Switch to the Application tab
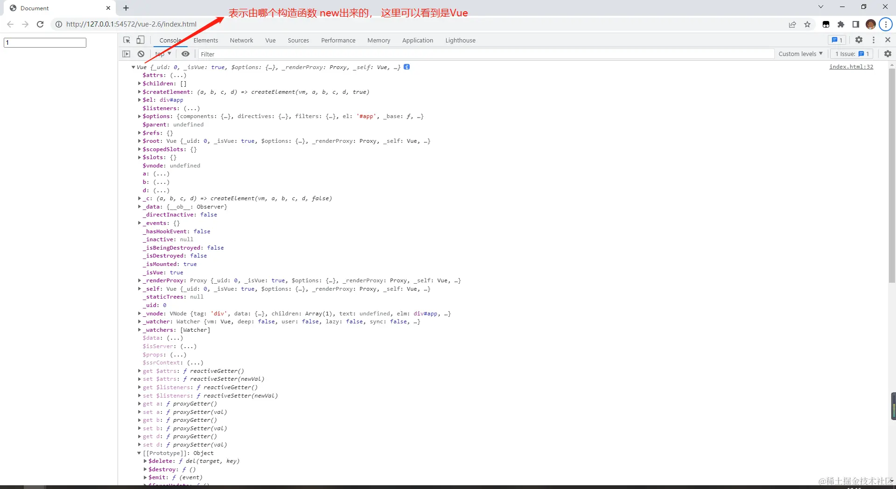 pos(418,41)
